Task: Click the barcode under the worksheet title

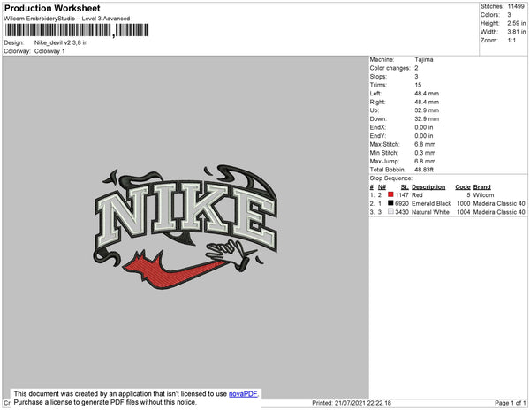Action: (77, 30)
